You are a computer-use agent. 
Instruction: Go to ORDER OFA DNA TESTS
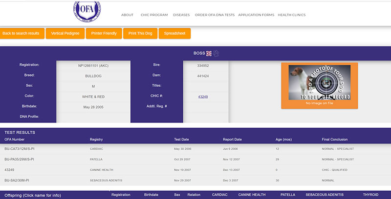click(x=215, y=15)
